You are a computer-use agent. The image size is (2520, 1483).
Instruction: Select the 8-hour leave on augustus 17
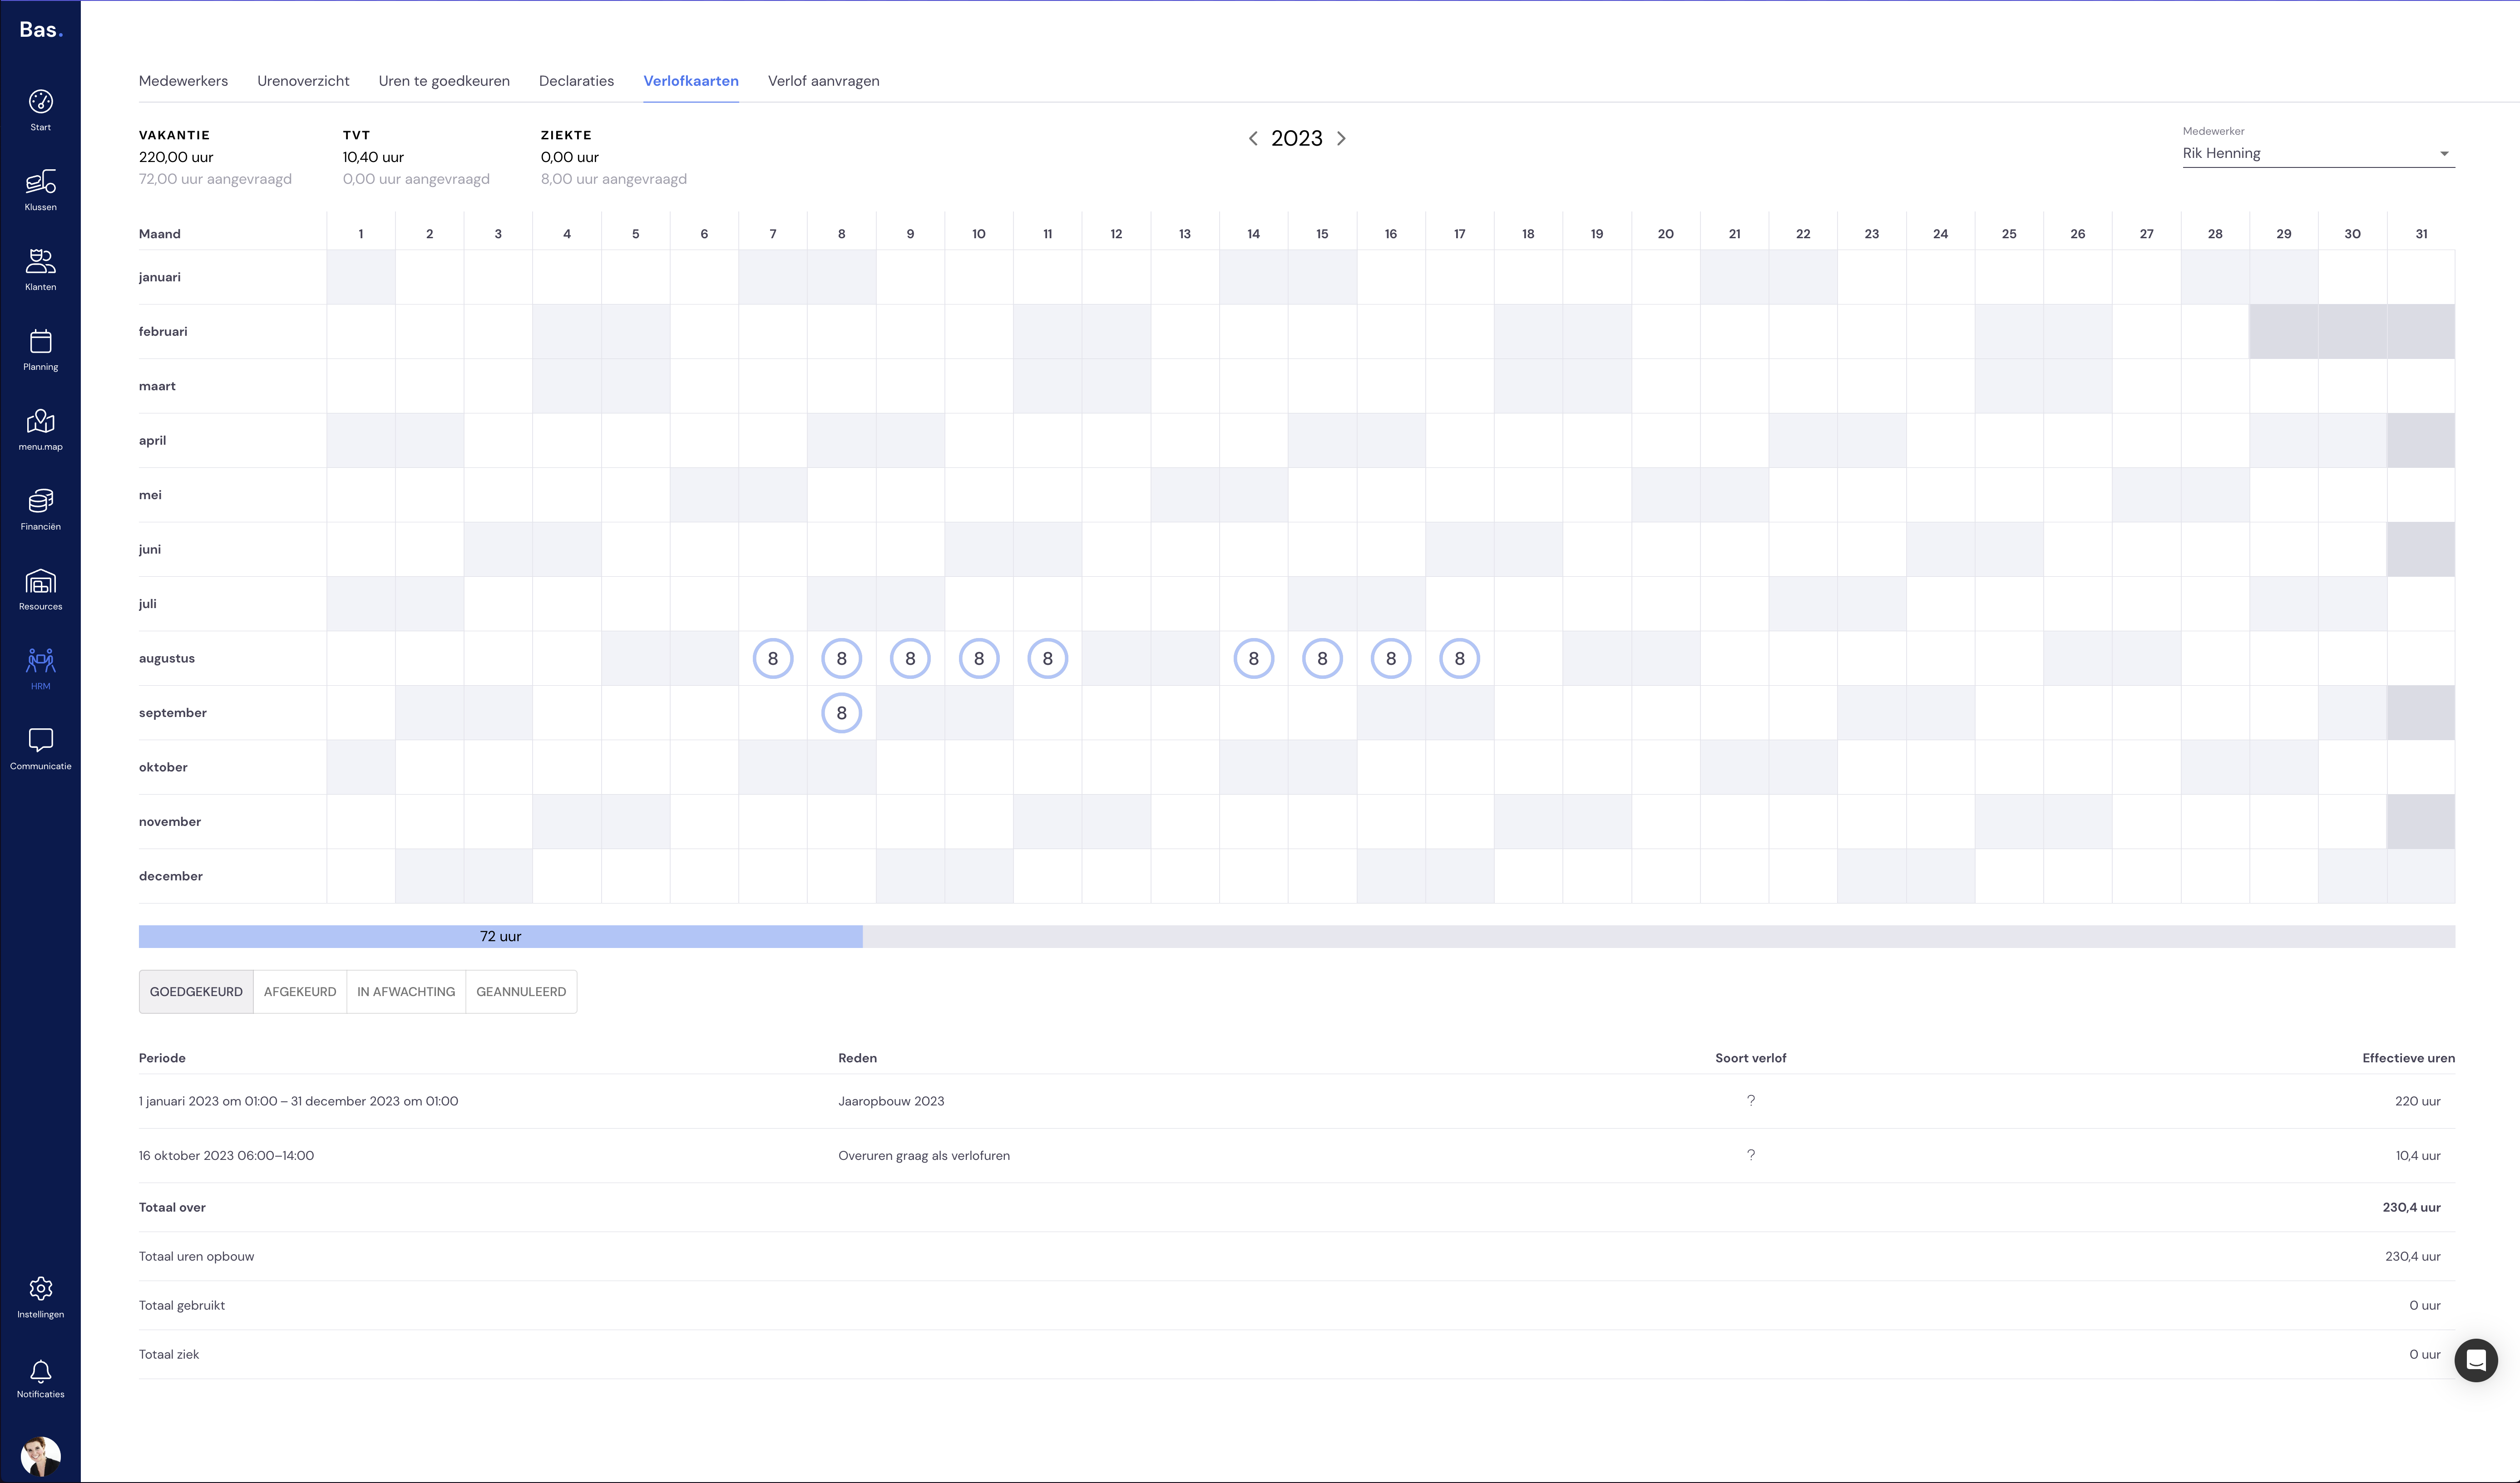(x=1460, y=658)
